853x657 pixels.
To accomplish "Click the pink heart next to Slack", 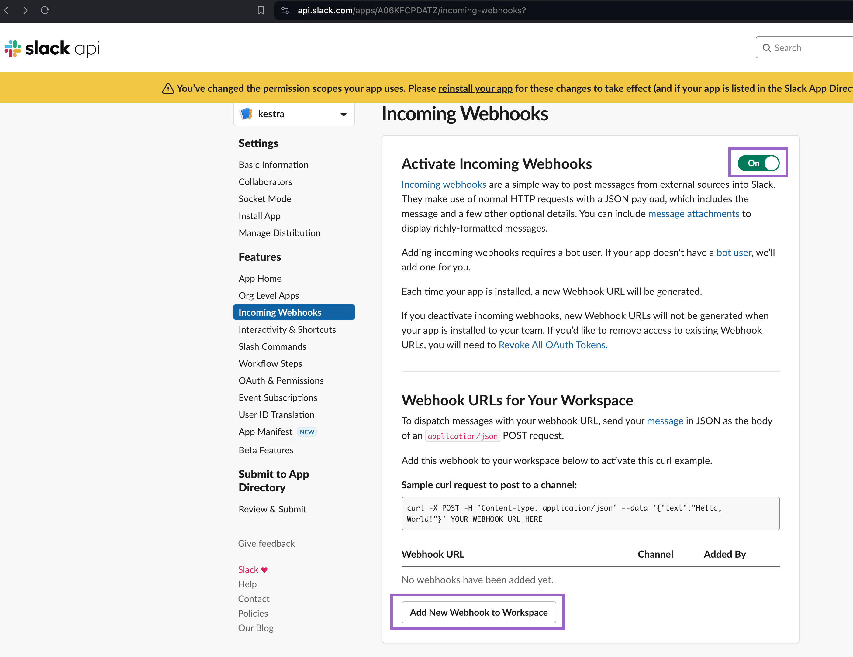I will pos(264,570).
